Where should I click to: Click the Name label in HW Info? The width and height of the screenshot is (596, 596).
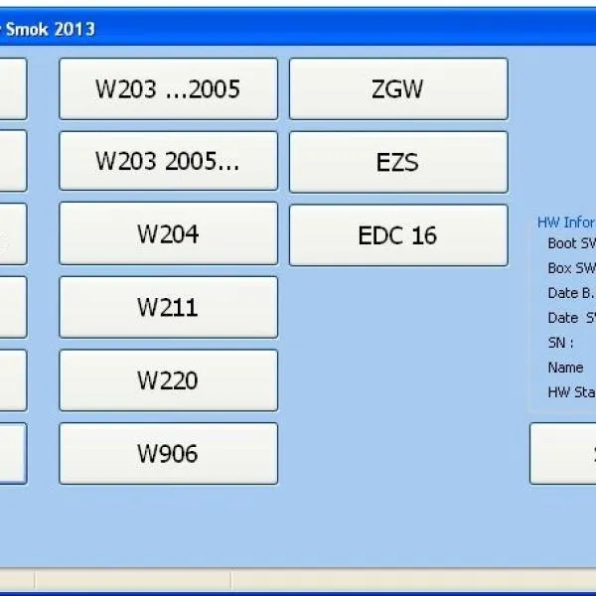565,368
